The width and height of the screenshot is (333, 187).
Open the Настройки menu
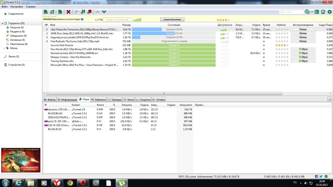point(17,6)
